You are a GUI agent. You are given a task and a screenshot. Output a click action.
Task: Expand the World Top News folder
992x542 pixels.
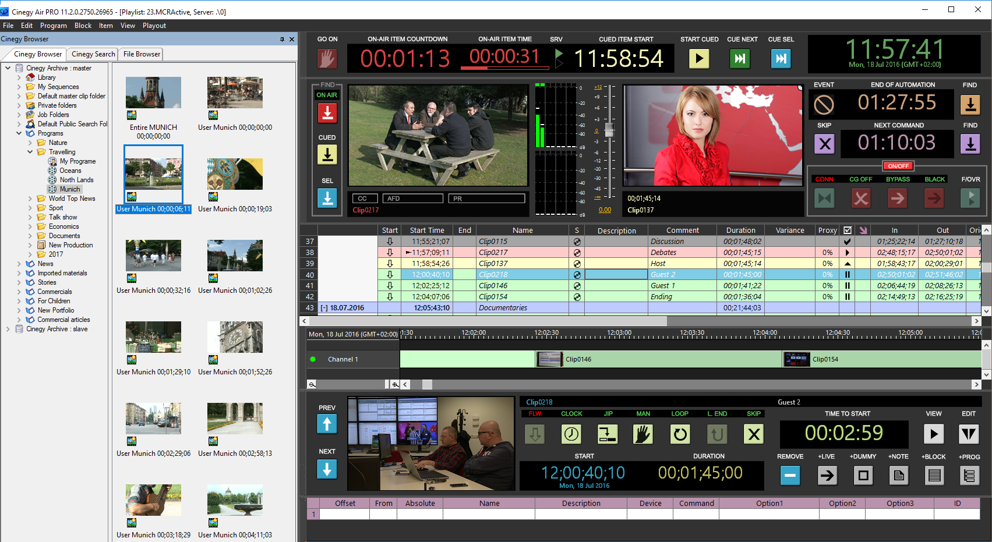(30, 199)
